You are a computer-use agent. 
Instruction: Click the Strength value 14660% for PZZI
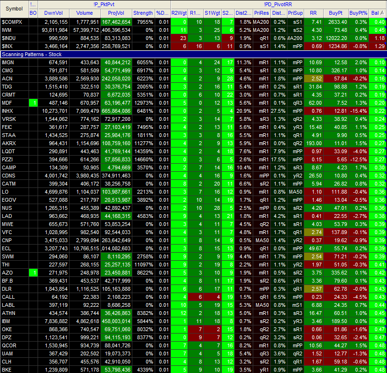[143, 159]
